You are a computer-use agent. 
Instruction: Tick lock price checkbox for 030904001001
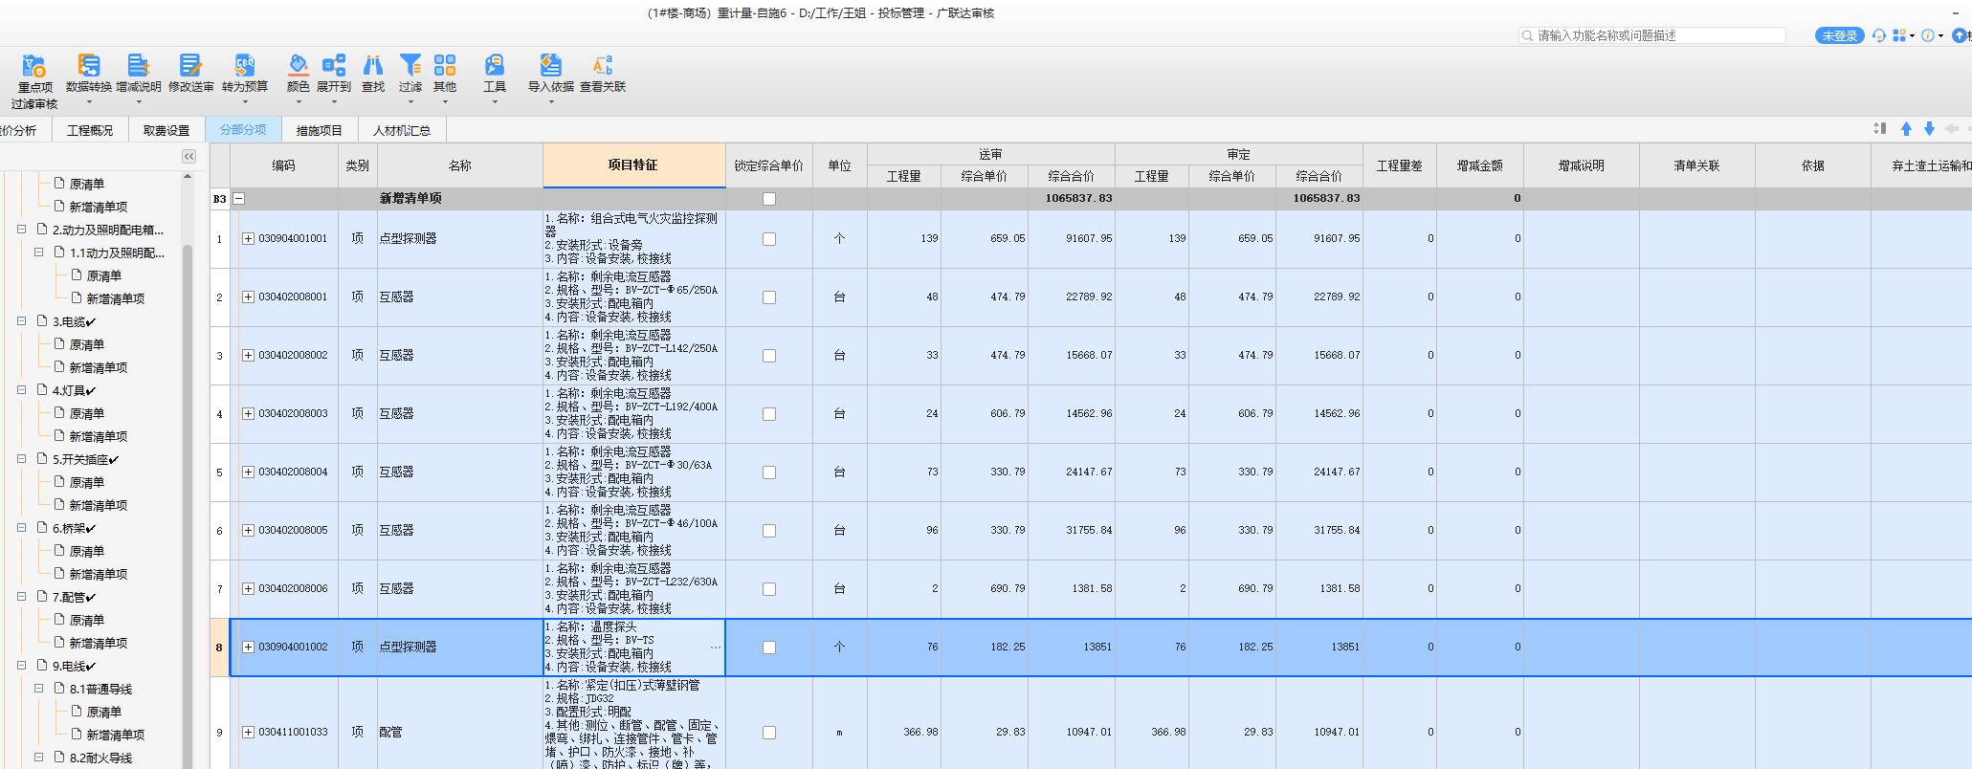tap(769, 239)
